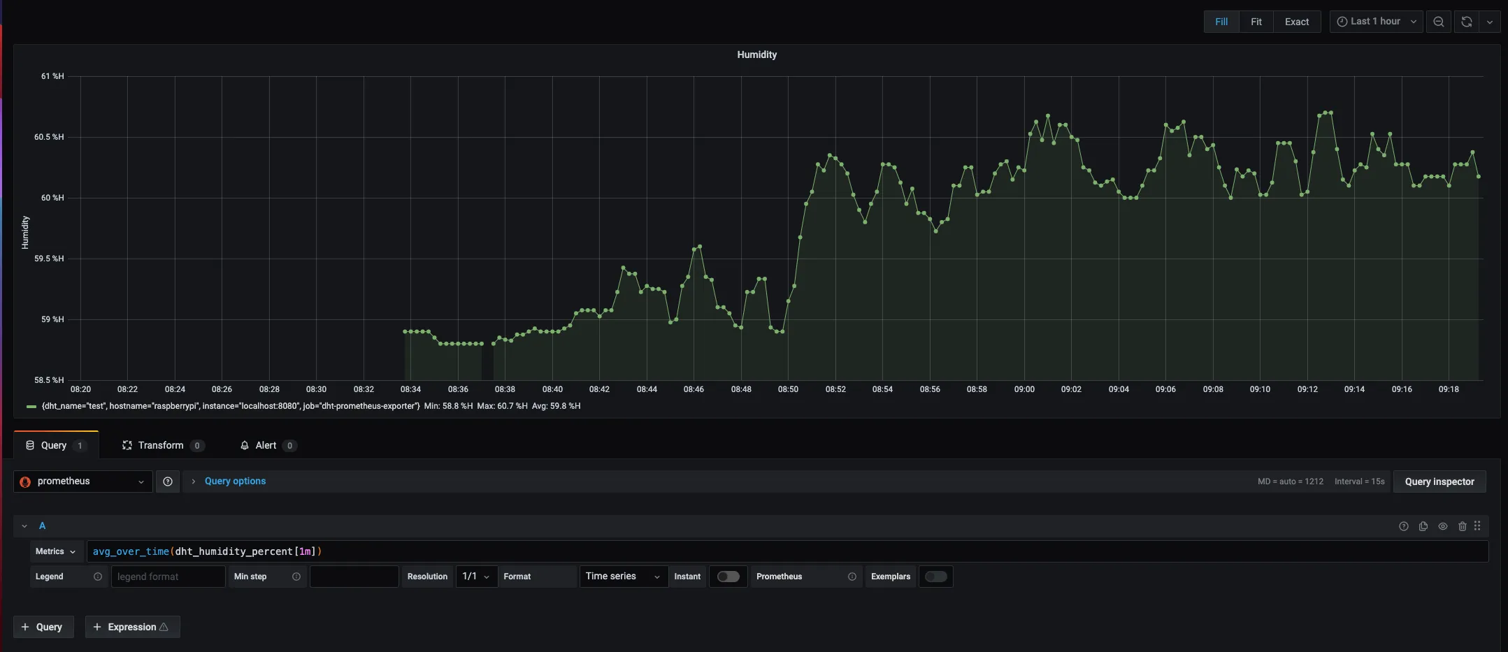Refresh the dashboard with refresh icon
Image resolution: width=1508 pixels, height=652 pixels.
1467,22
